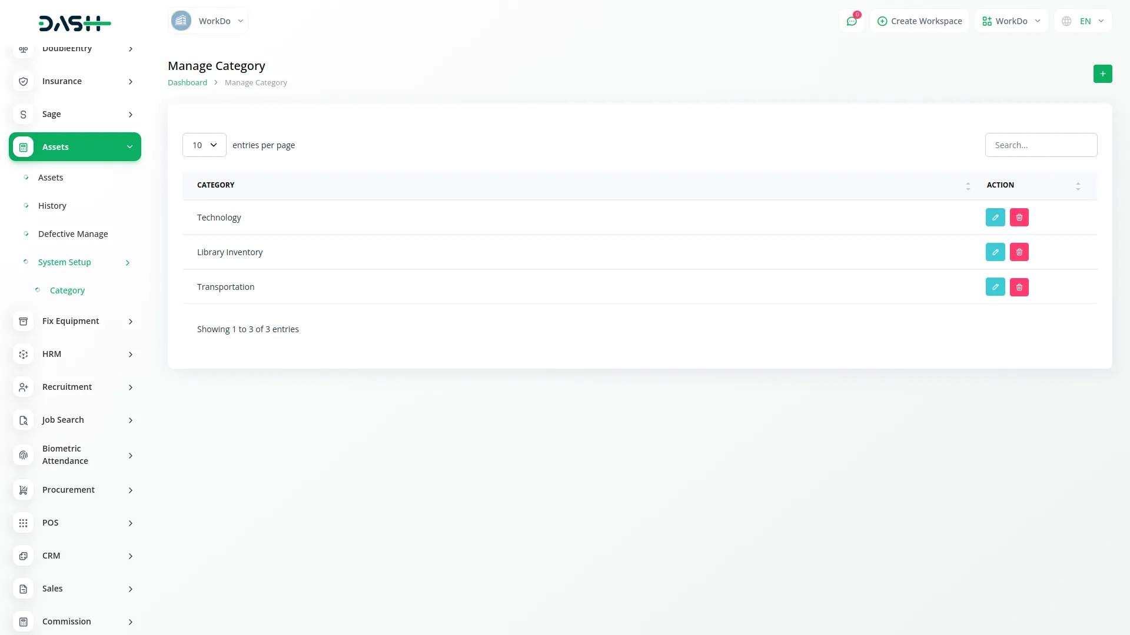Delete the Transportation category
This screenshot has height=635, width=1130.
click(x=1019, y=287)
